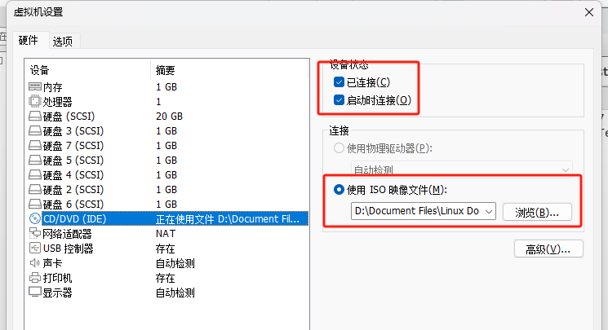Select the network adapter (网络适配器) icon
608x330 pixels.
point(35,233)
